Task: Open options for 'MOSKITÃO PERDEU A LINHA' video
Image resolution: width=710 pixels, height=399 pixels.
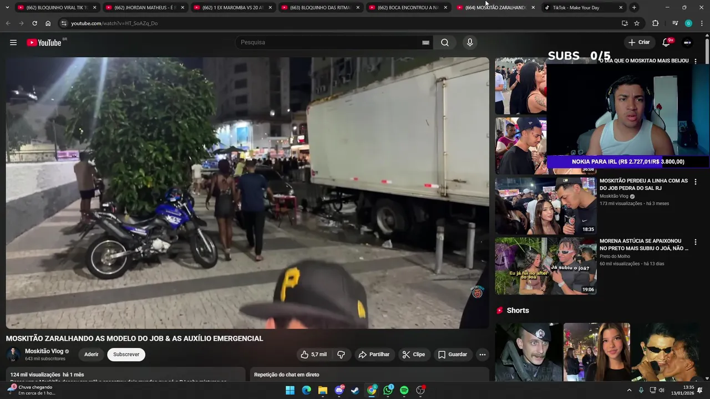Action: (696, 182)
